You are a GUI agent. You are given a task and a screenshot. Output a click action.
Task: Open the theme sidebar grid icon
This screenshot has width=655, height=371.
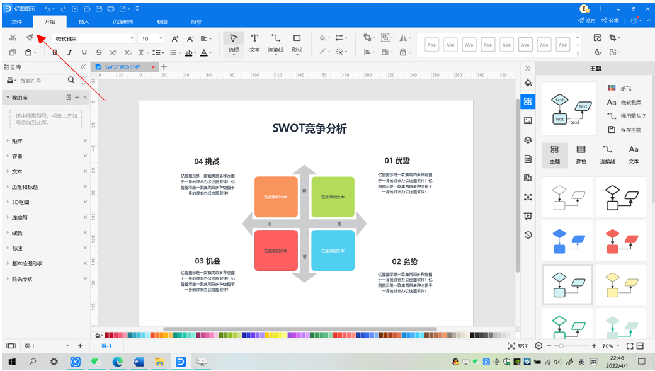(528, 101)
